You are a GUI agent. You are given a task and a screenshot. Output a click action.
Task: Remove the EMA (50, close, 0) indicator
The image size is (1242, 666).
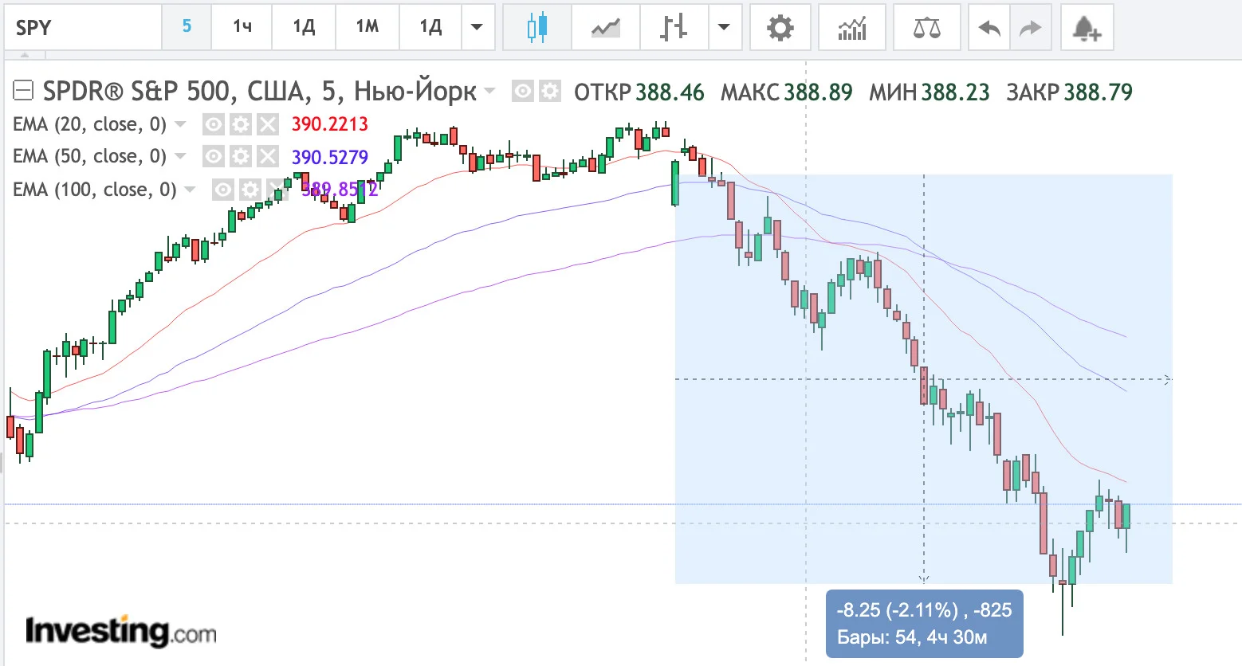point(268,156)
